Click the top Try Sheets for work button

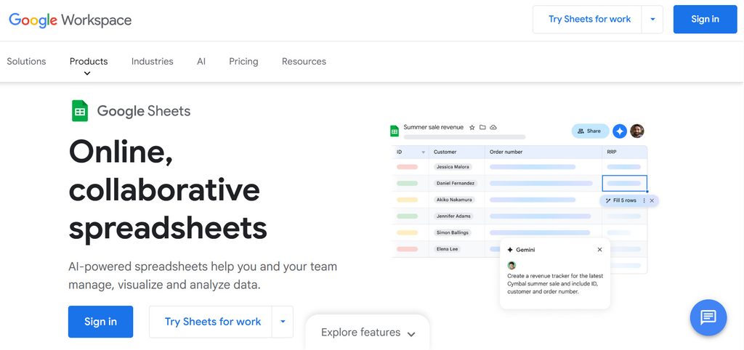click(x=589, y=20)
